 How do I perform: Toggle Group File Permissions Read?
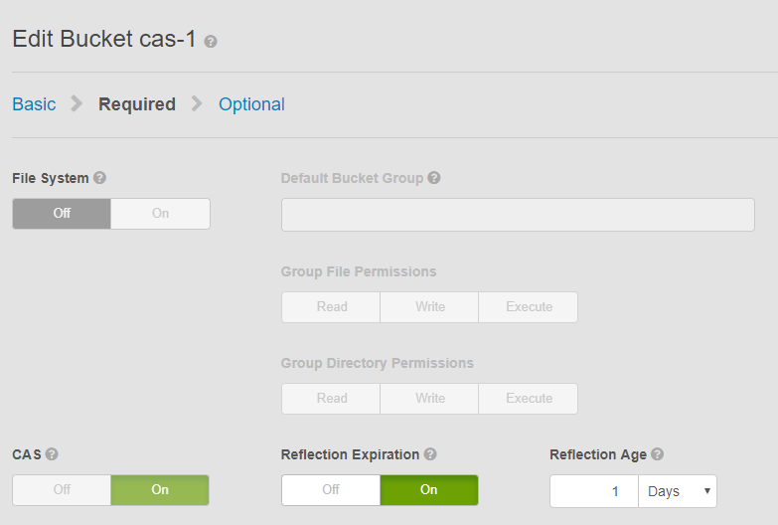332,307
